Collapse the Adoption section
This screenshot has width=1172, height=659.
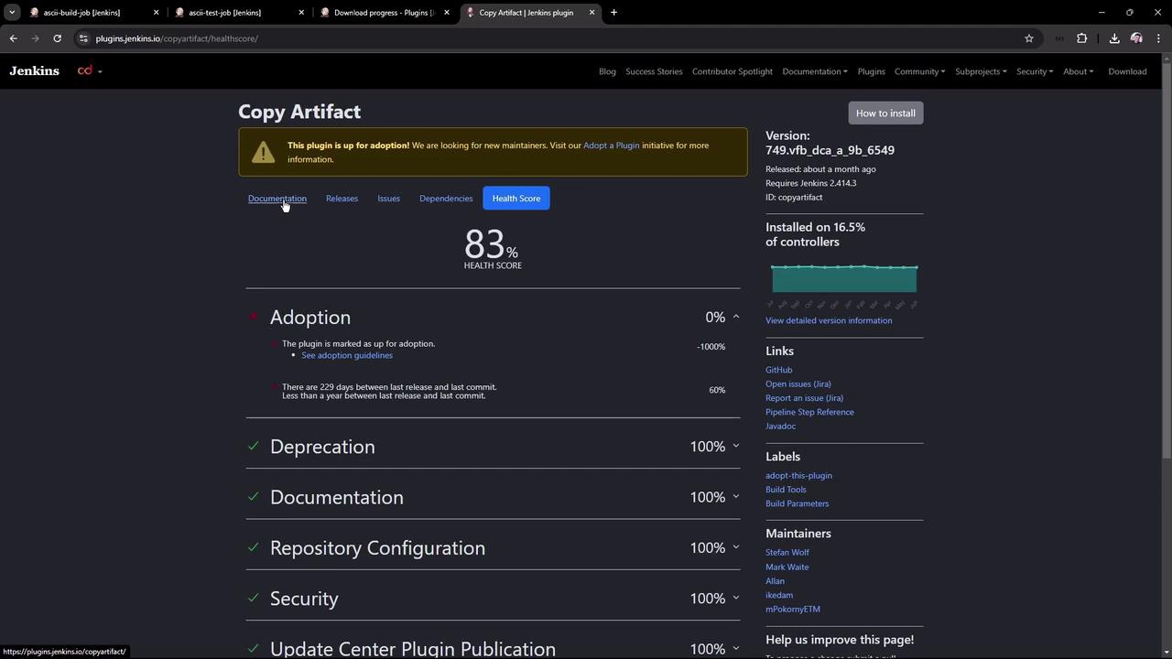(x=735, y=317)
